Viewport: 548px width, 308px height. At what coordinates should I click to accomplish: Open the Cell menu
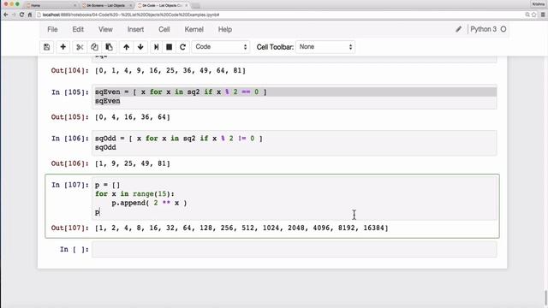click(x=164, y=29)
